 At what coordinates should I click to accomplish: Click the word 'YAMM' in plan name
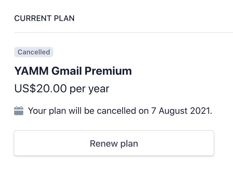[x=31, y=71]
